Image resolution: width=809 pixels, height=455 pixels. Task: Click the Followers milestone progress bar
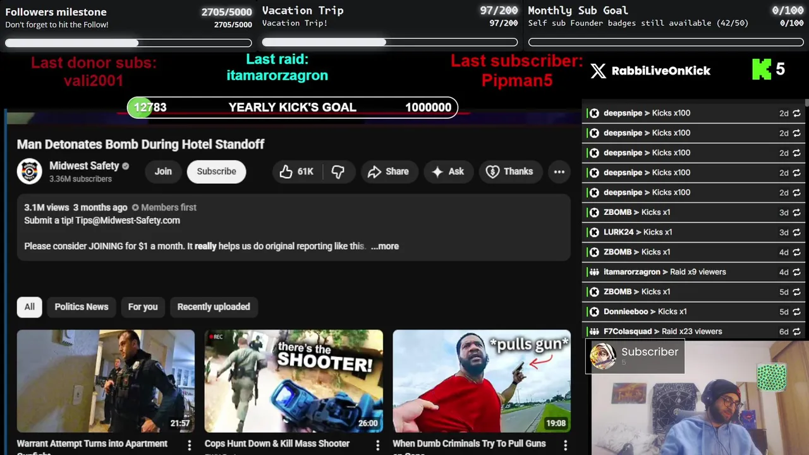tap(128, 43)
